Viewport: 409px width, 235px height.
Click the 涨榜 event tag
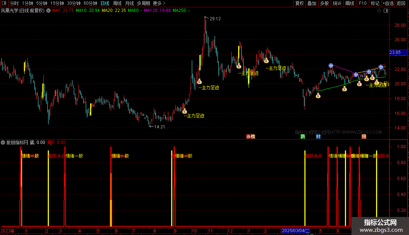[251, 137]
